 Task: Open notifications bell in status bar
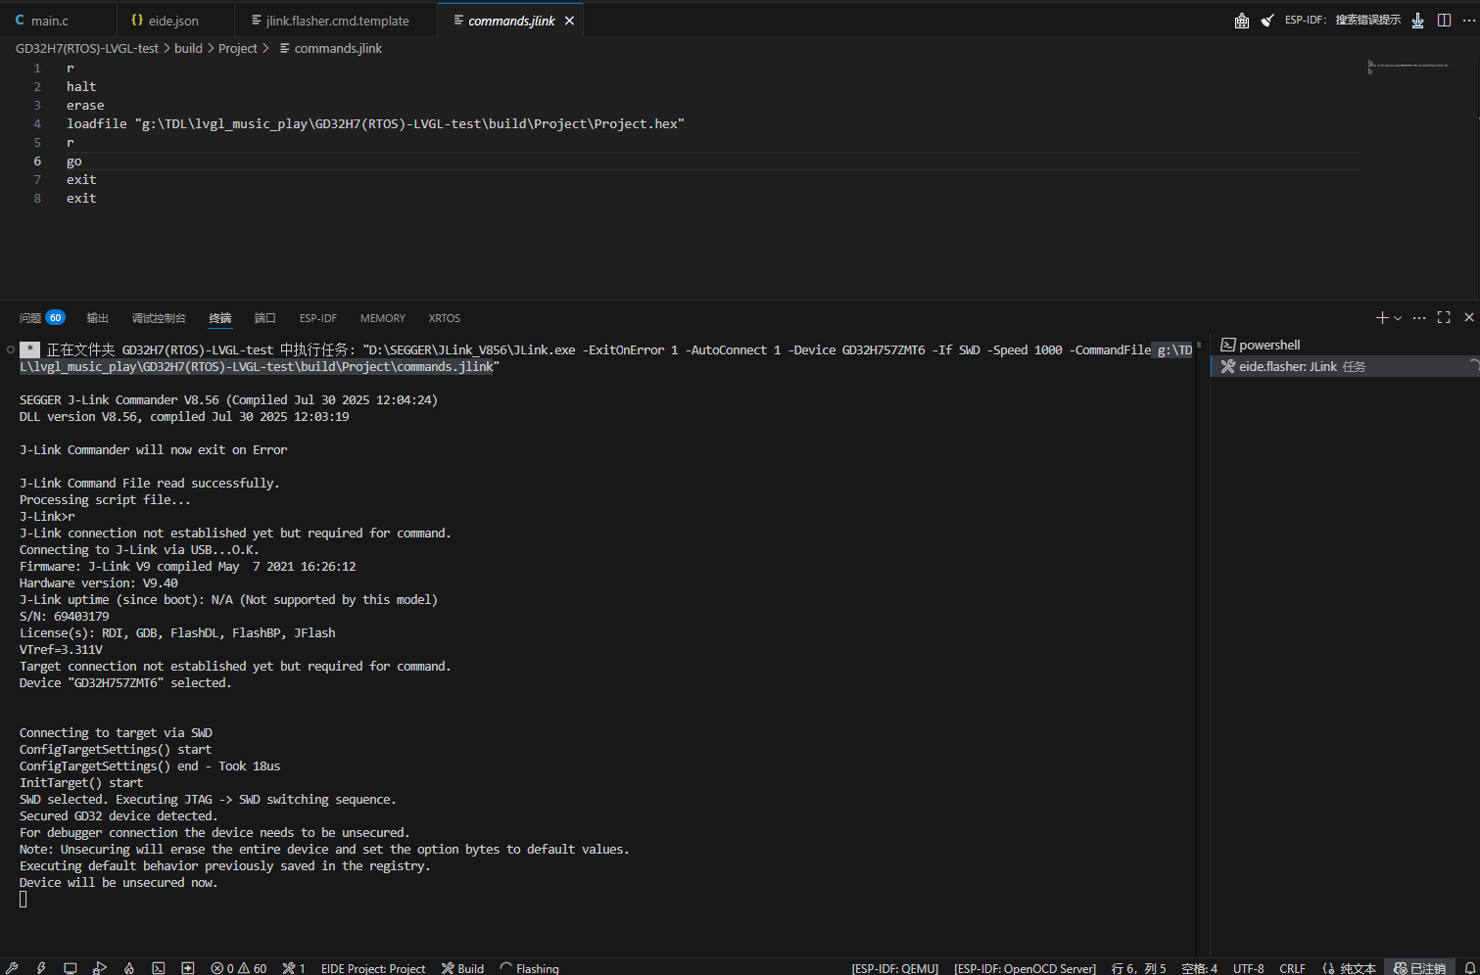point(1469,968)
